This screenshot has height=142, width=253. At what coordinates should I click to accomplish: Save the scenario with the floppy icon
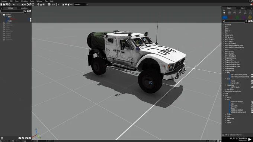tap(7, 4)
